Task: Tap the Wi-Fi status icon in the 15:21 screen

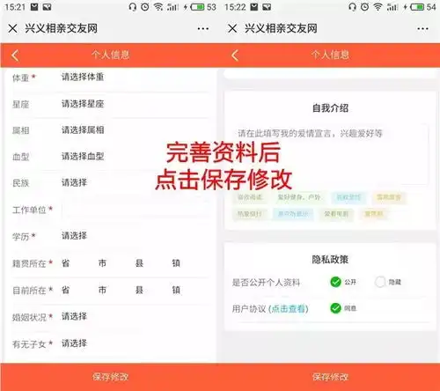Action: tap(158, 7)
